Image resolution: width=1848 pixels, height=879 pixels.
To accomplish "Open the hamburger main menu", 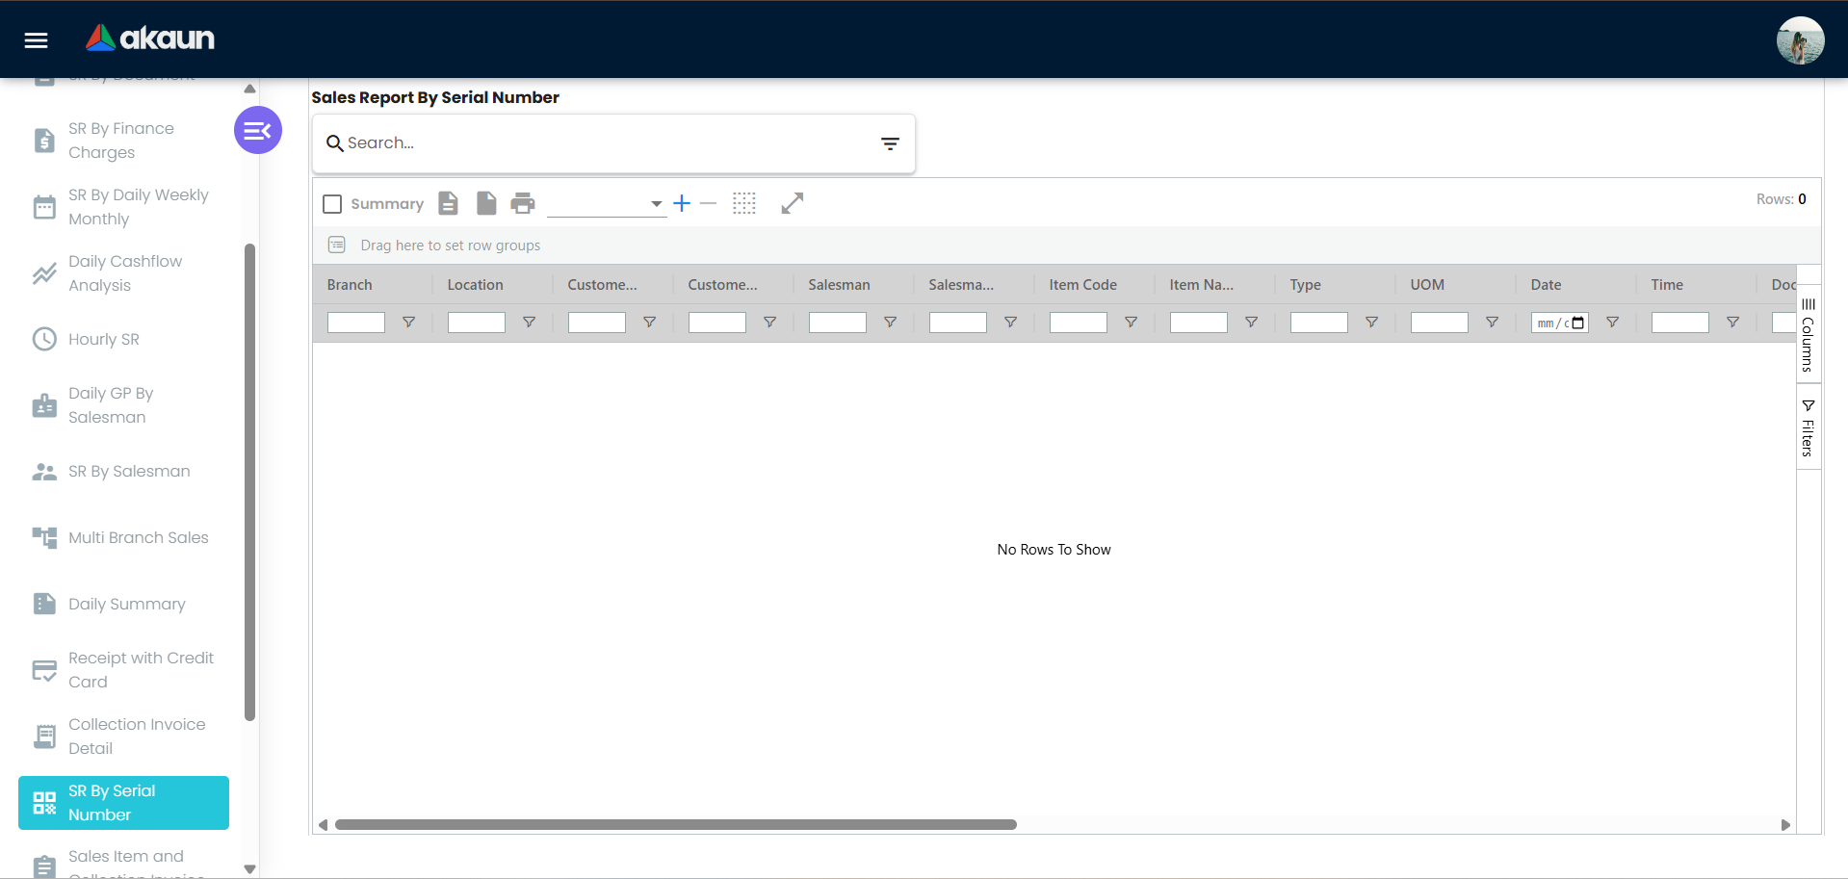I will pos(36,39).
